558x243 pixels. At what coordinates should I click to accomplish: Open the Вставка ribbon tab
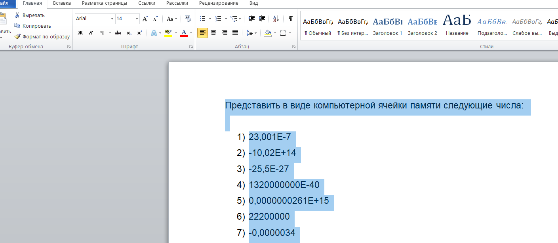tap(62, 3)
